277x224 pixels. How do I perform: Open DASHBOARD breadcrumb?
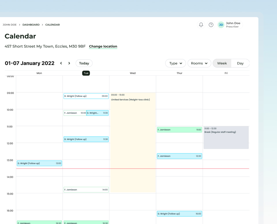pyautogui.click(x=31, y=25)
